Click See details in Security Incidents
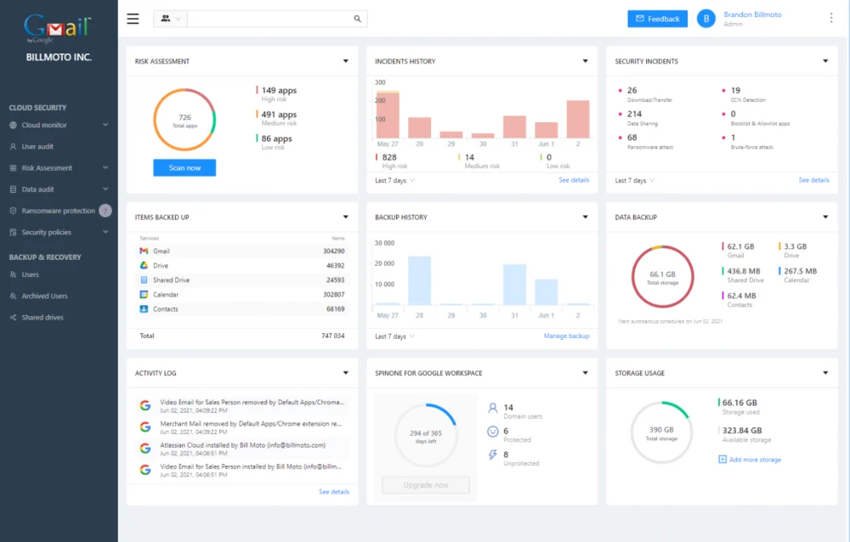The width and height of the screenshot is (850, 542). 813,180
